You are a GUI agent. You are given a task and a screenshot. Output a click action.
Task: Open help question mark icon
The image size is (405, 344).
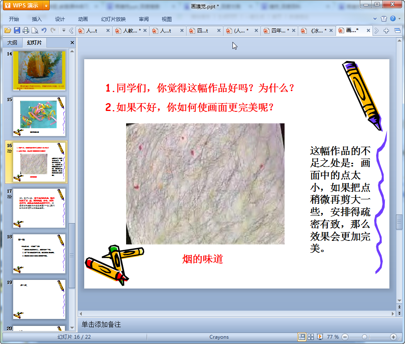(x=393, y=18)
